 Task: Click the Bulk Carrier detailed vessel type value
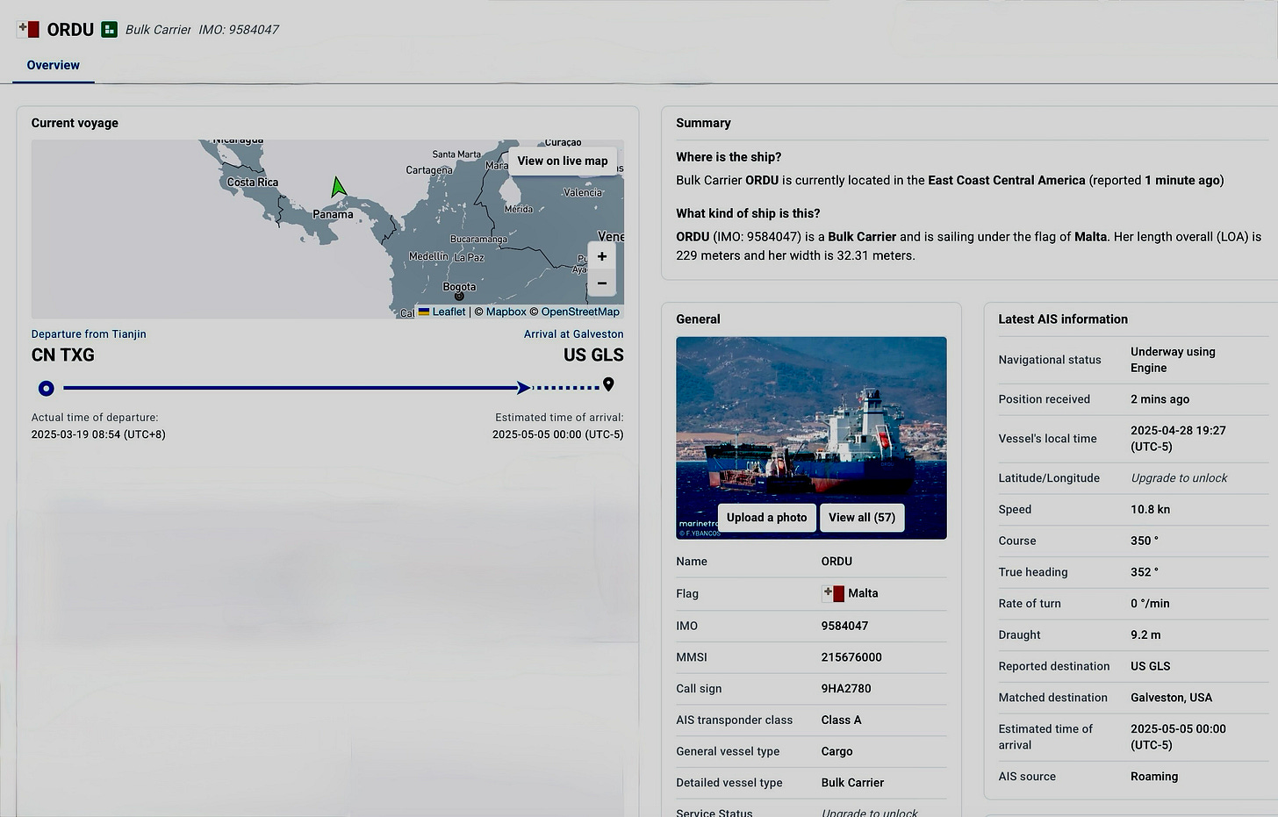[852, 783]
